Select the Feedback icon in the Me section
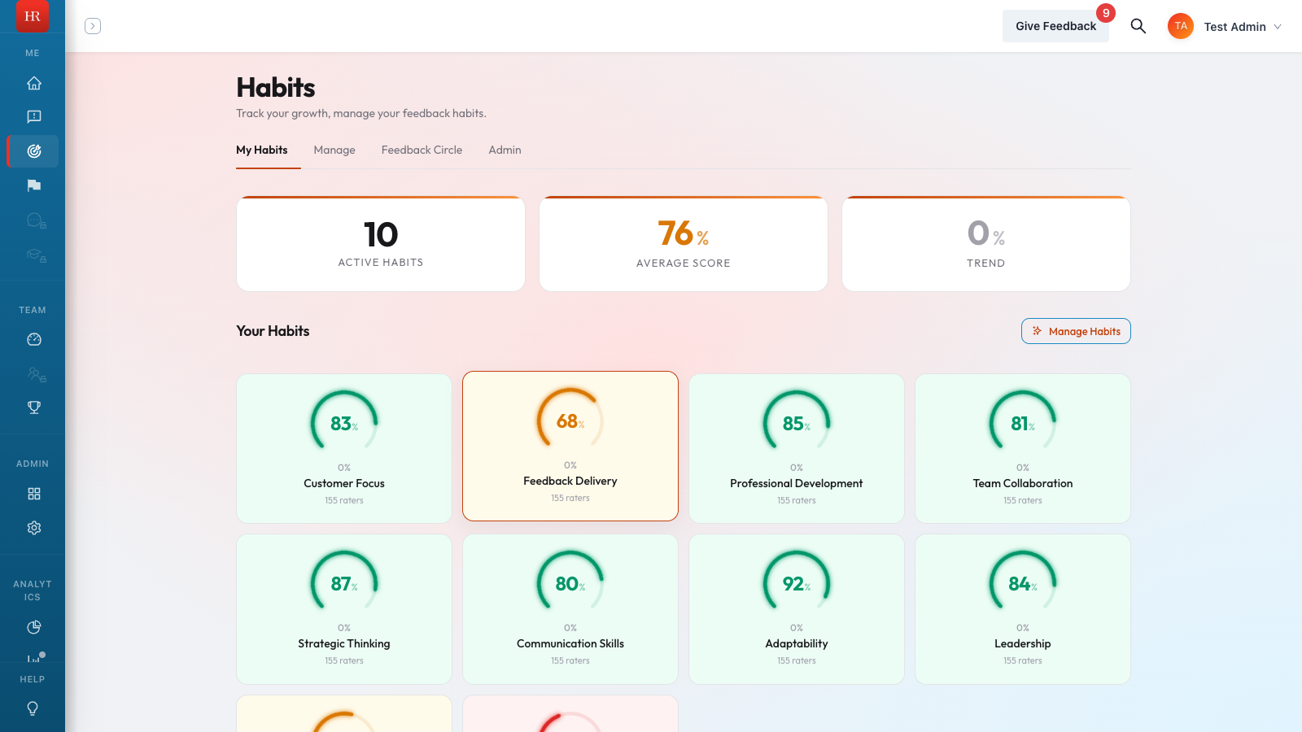 click(33, 116)
